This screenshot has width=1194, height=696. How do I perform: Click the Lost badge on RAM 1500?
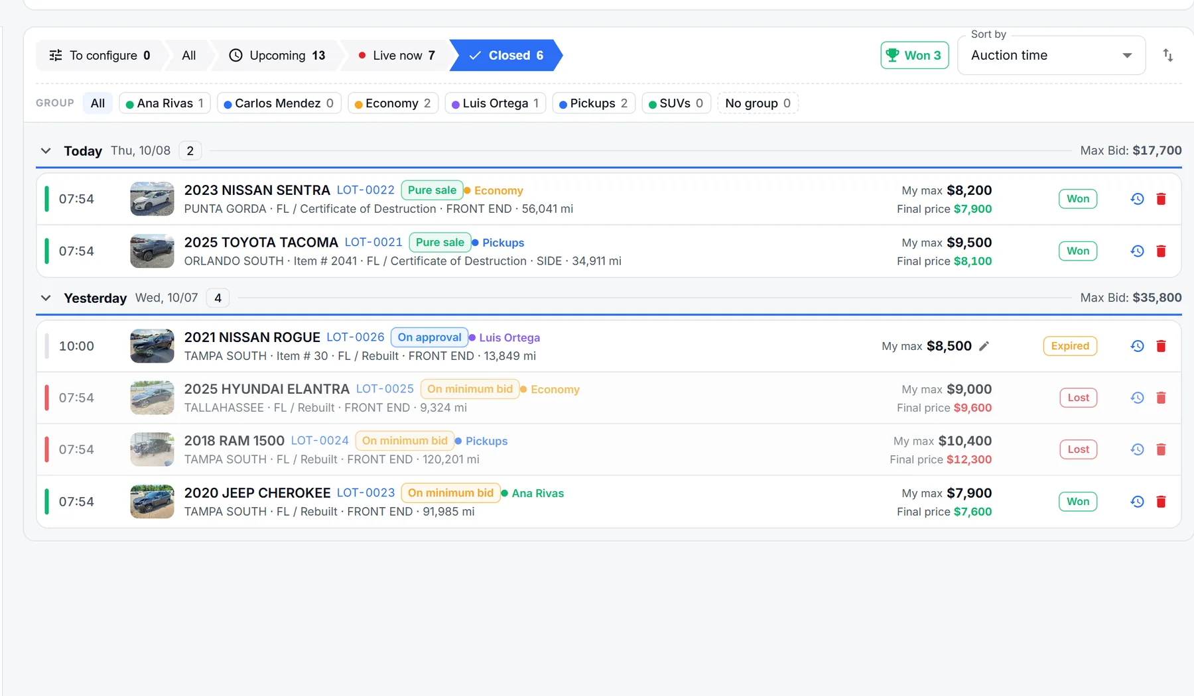tap(1078, 449)
